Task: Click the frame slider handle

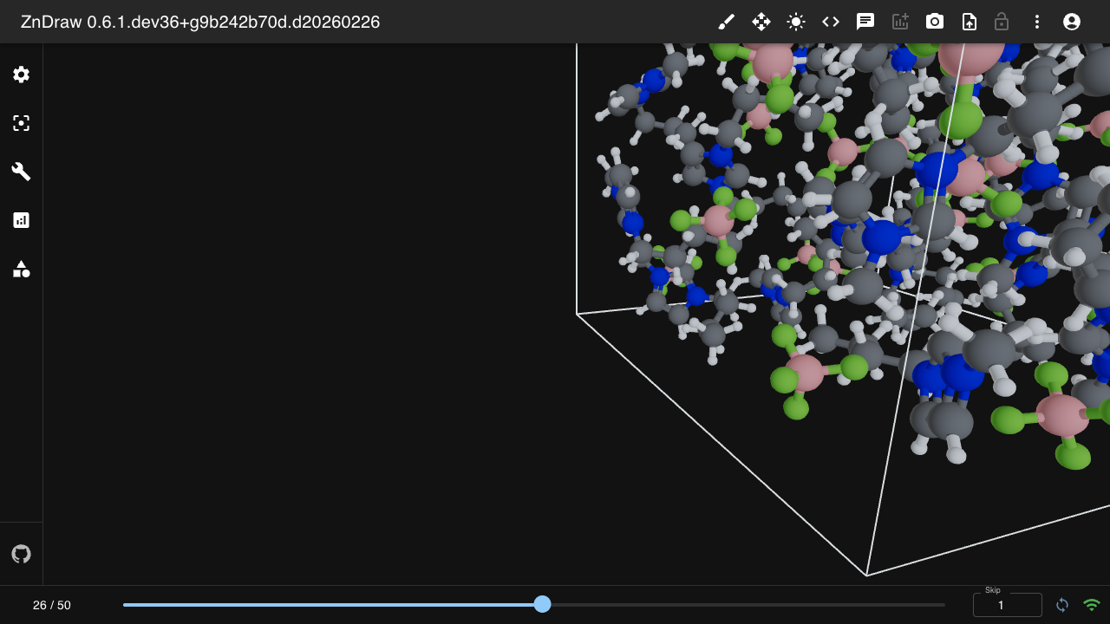Action: (x=542, y=604)
